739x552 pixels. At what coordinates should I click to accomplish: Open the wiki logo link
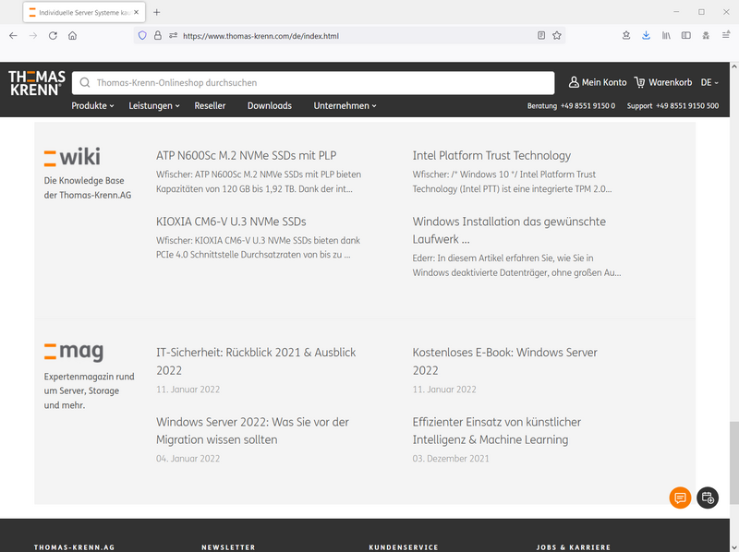coord(72,157)
